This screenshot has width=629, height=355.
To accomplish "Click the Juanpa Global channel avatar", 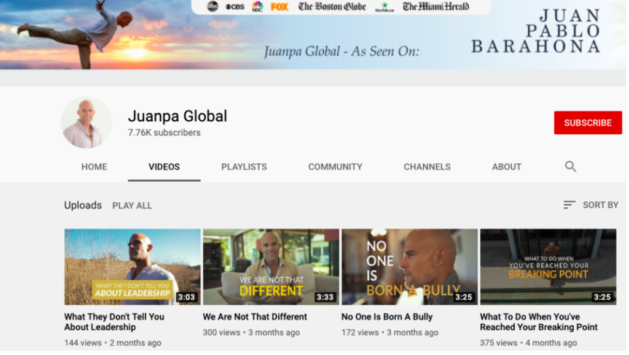I will (87, 123).
